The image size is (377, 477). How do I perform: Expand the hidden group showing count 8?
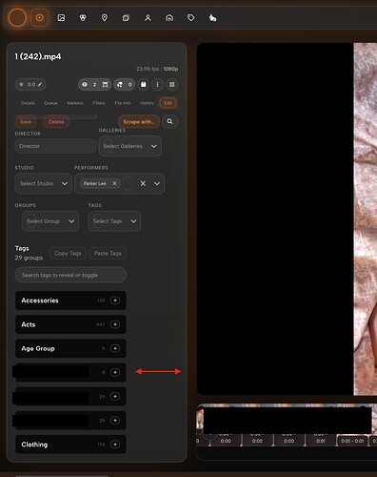[115, 372]
